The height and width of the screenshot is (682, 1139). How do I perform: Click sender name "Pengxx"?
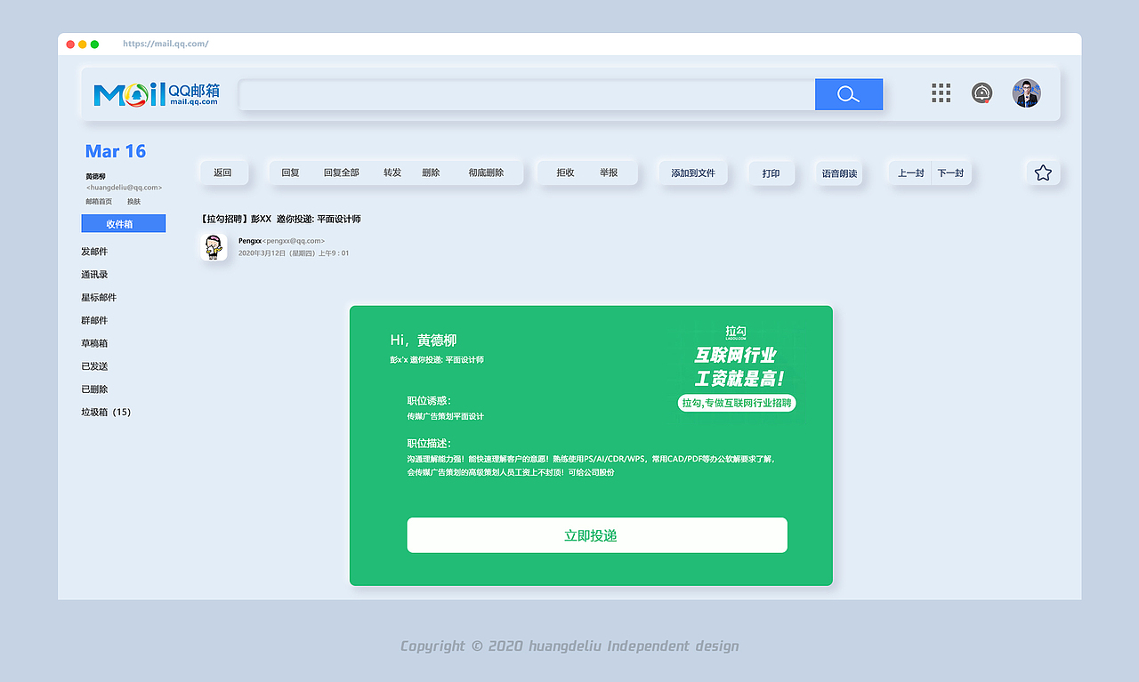pos(250,241)
